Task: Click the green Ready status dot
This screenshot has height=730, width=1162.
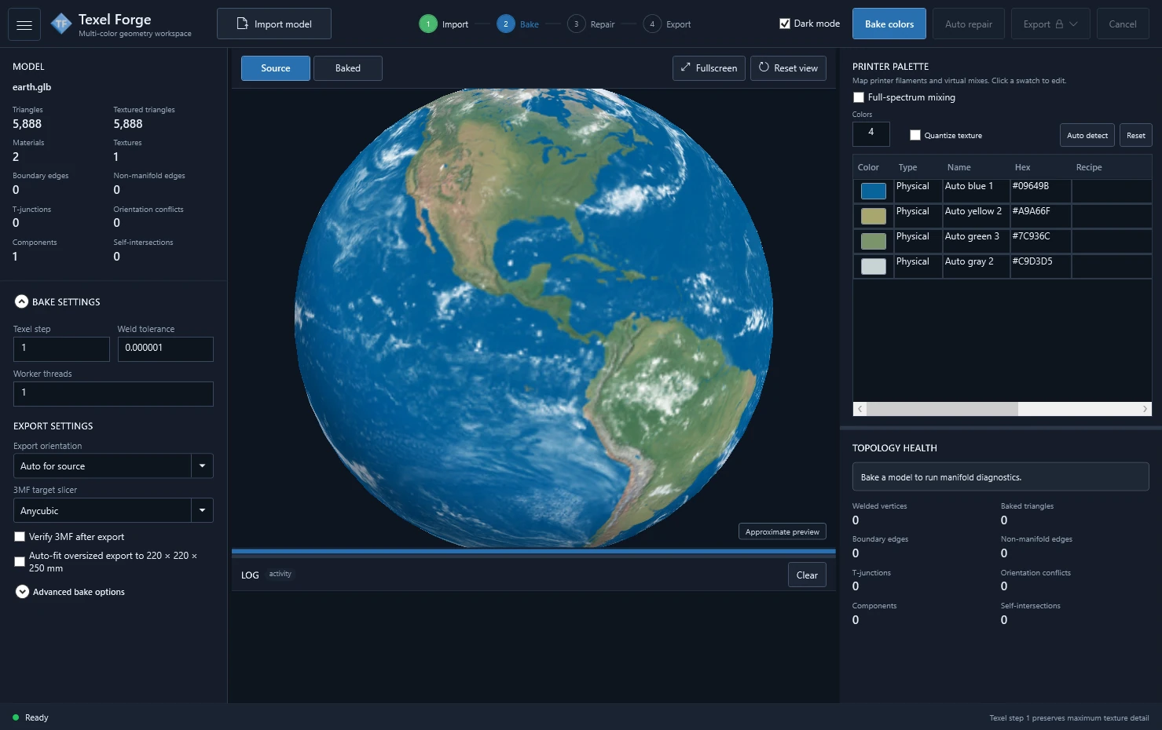Action: (16, 717)
